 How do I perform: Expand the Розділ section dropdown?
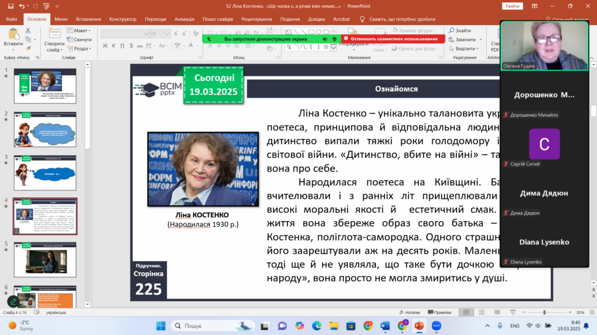pyautogui.click(x=79, y=49)
